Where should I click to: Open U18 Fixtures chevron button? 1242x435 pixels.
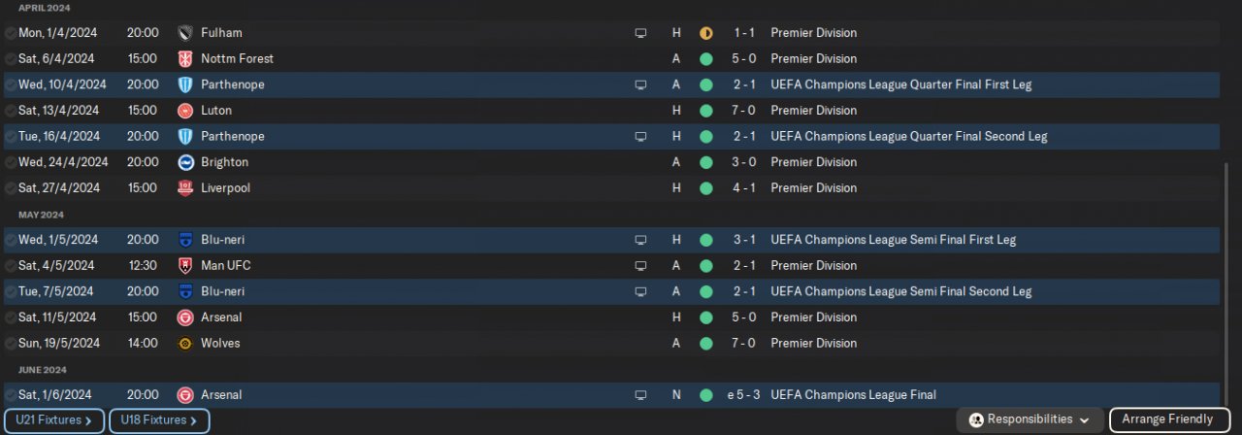point(159,420)
